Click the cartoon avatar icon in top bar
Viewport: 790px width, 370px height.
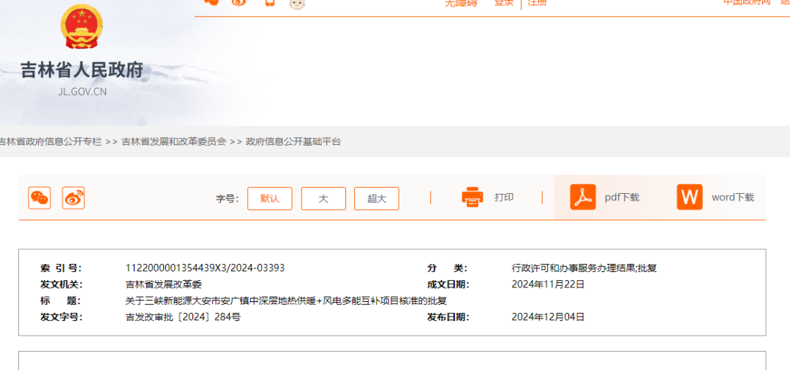coord(297,4)
